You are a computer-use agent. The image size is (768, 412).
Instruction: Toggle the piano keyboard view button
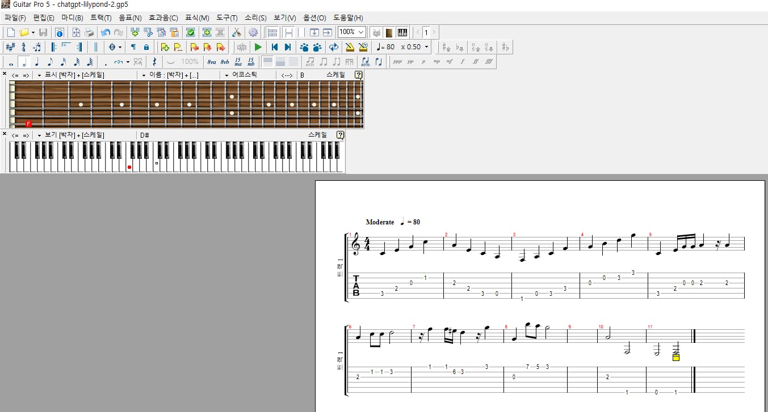[402, 32]
